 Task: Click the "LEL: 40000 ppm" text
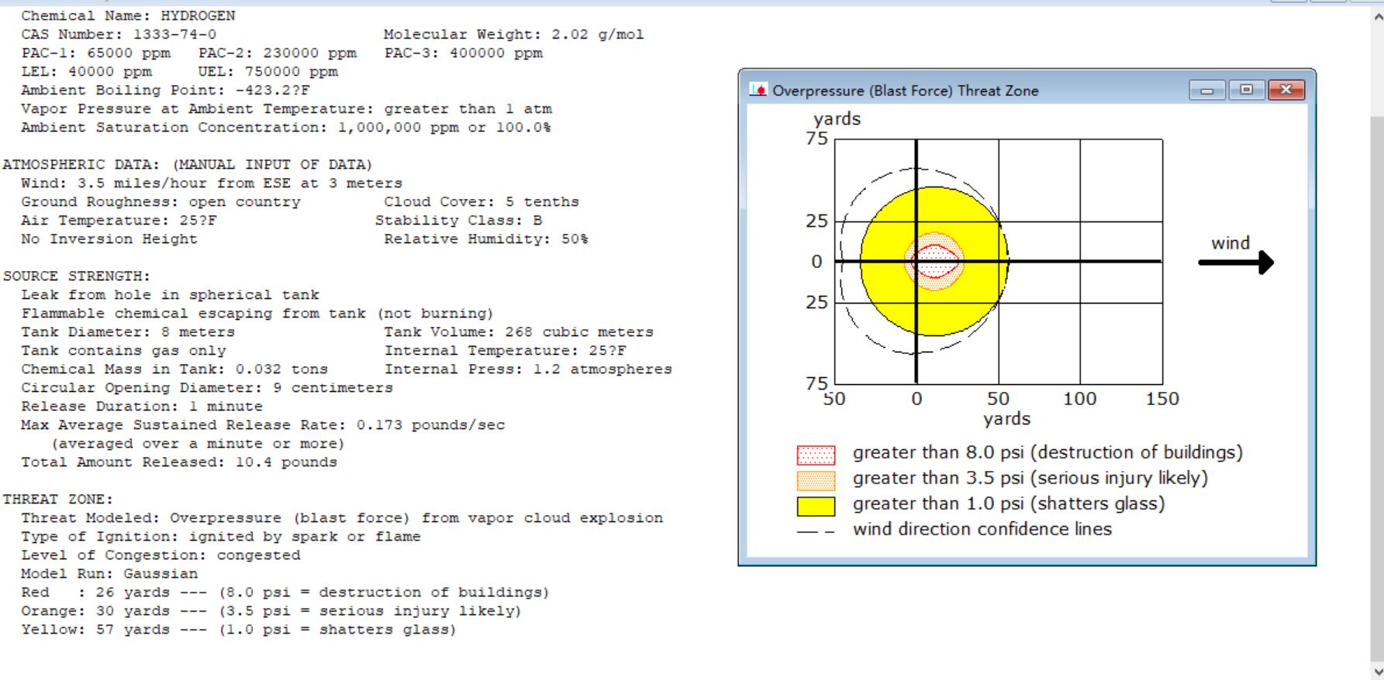point(86,71)
